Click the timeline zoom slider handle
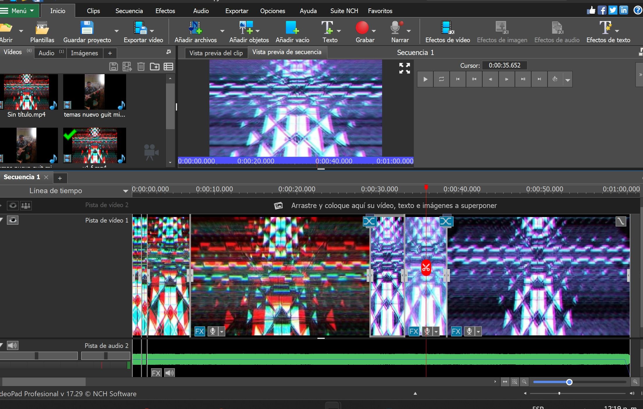Image resolution: width=643 pixels, height=409 pixels. (569, 382)
